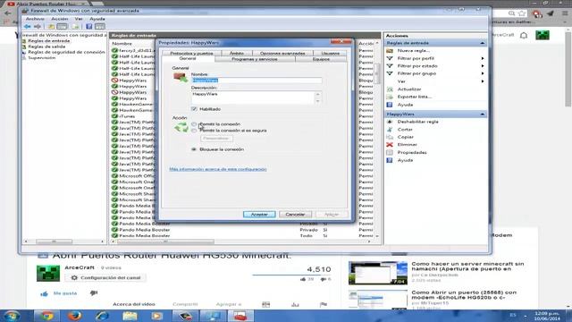Collapse HappyWars section in Acciones panel
Viewport: 572px width, 322px height.
pyautogui.click(x=483, y=114)
